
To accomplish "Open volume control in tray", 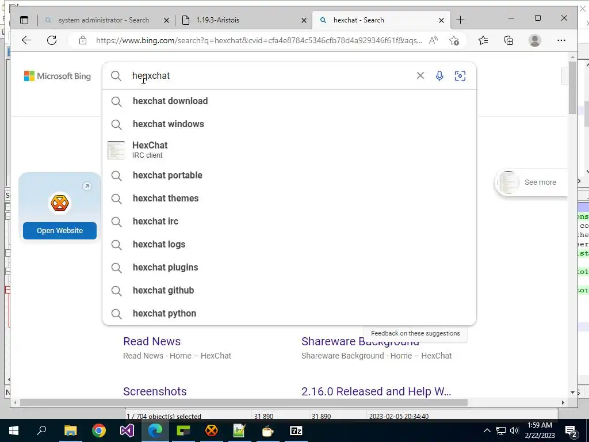I will click(x=514, y=430).
